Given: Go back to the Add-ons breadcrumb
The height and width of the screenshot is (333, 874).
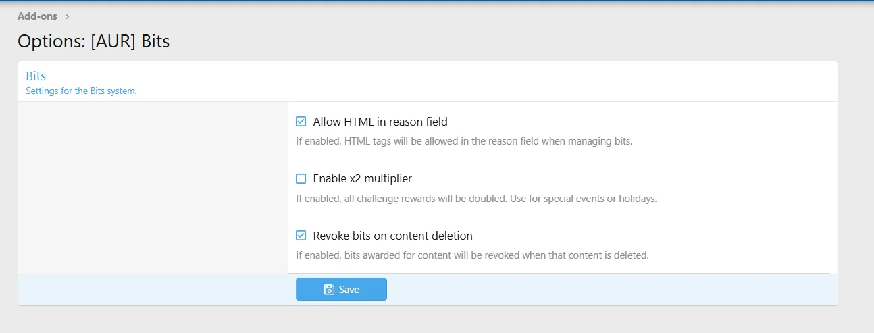Looking at the screenshot, I should click(x=37, y=16).
